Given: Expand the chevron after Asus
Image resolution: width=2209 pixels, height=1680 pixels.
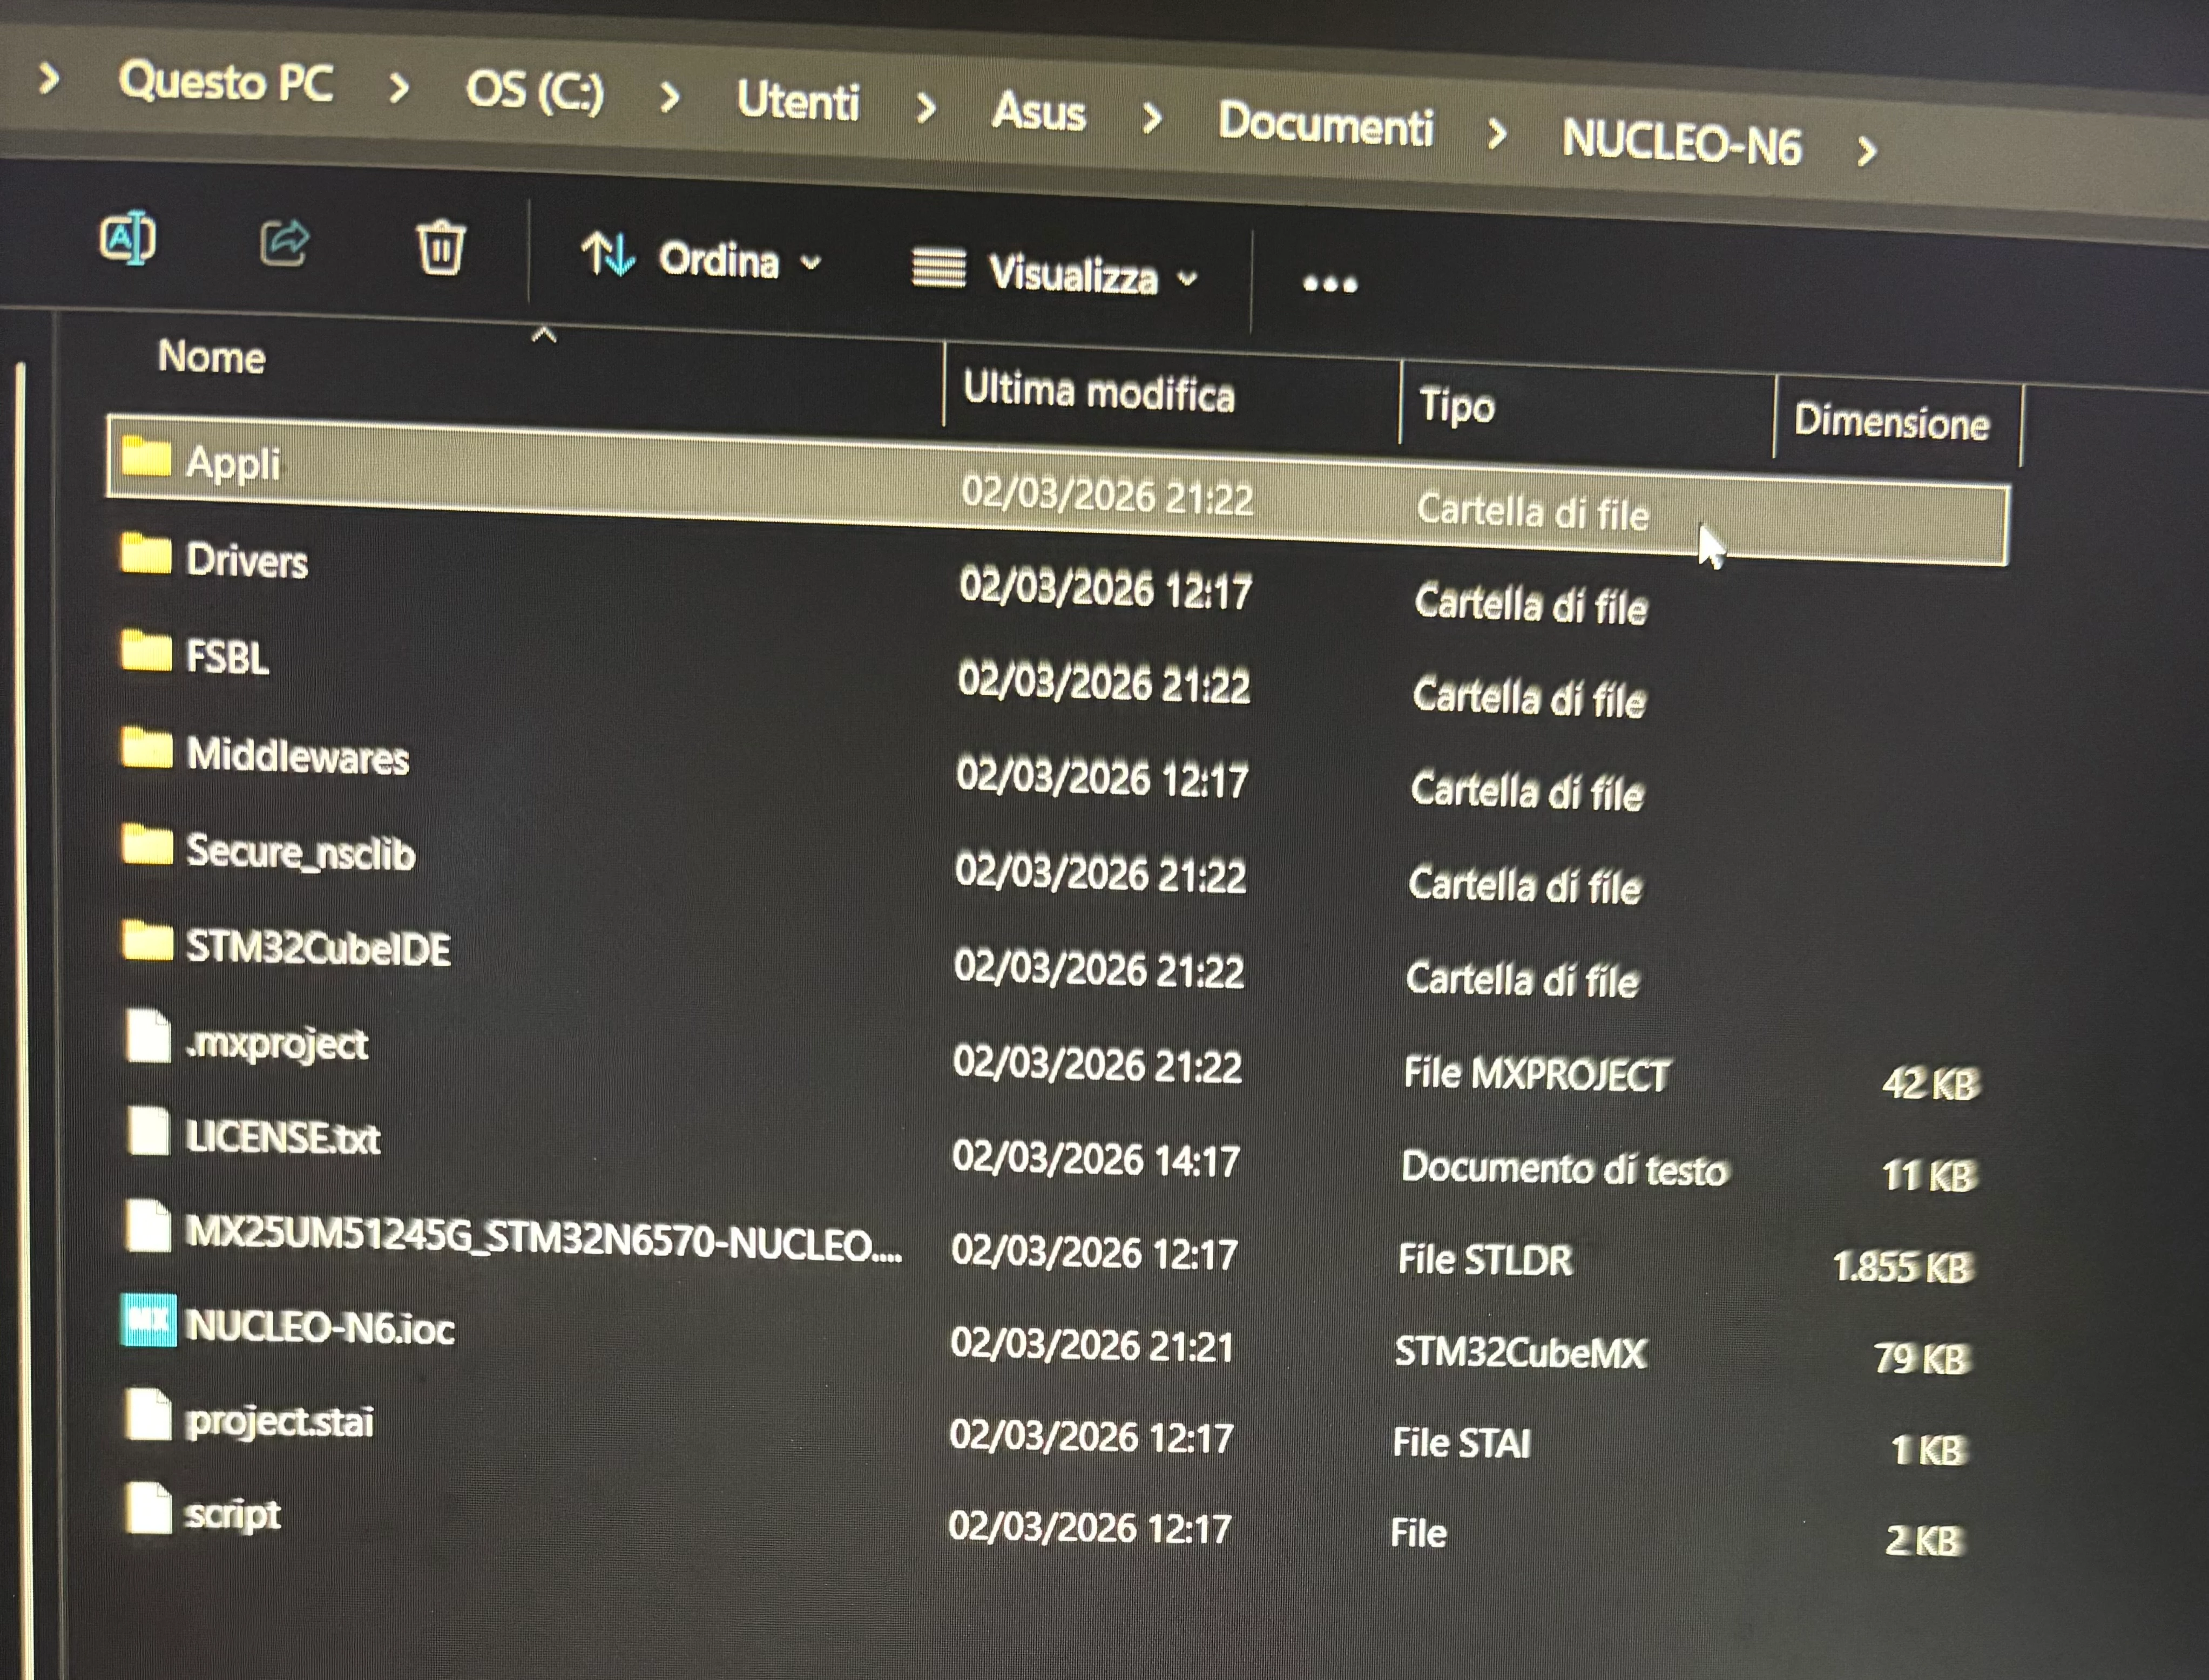Looking at the screenshot, I should tap(1152, 118).
